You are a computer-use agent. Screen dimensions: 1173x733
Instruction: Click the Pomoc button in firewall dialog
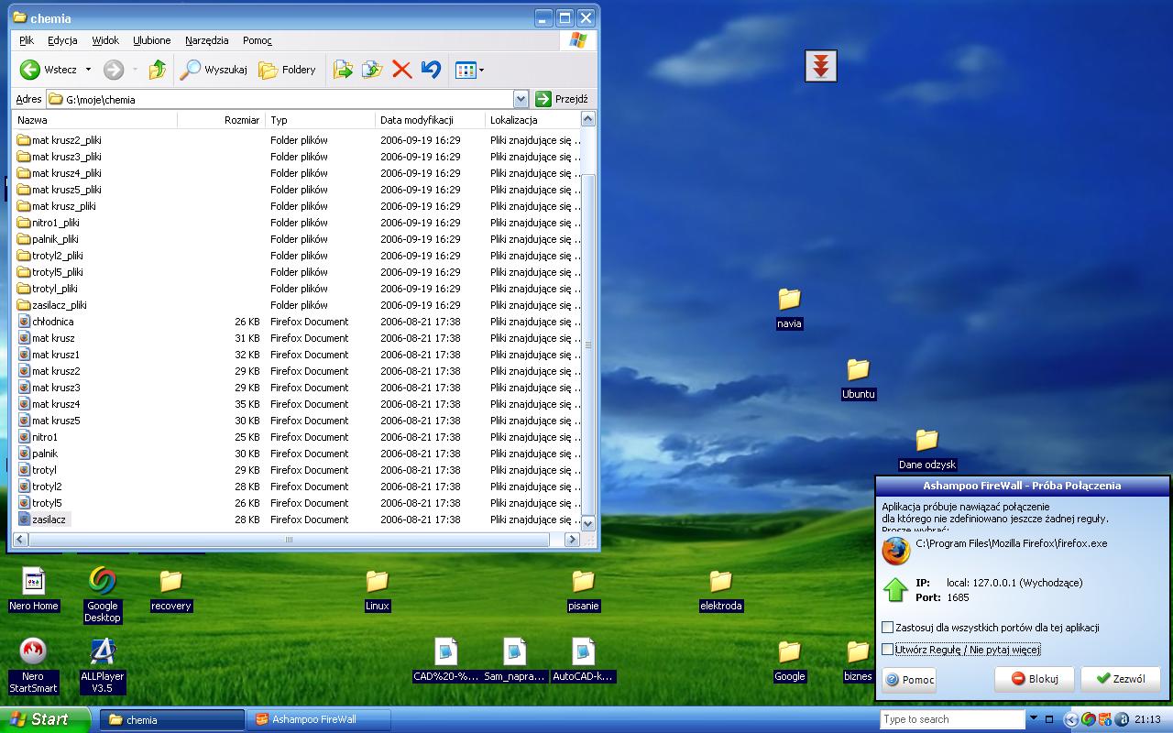pos(909,679)
